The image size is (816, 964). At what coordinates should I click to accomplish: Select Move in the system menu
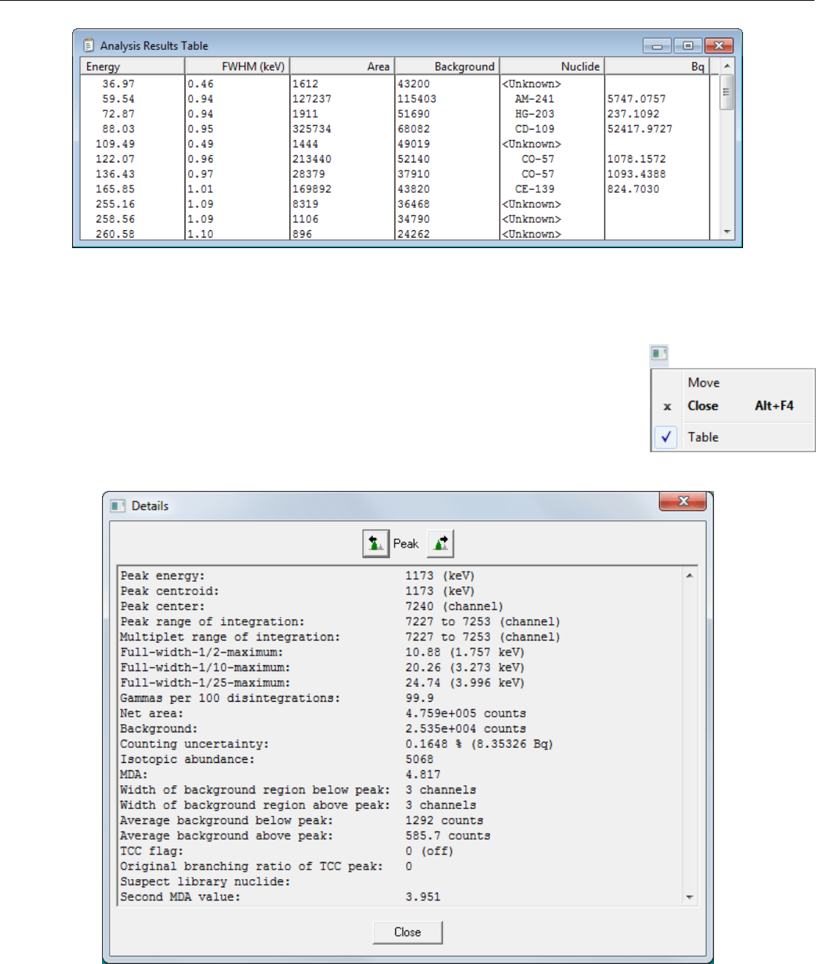704,383
